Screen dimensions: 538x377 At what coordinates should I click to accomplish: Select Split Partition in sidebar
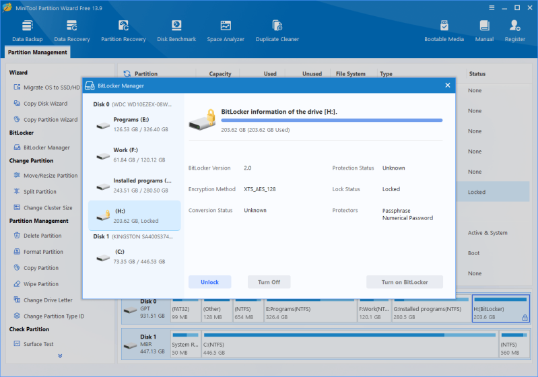(34, 192)
